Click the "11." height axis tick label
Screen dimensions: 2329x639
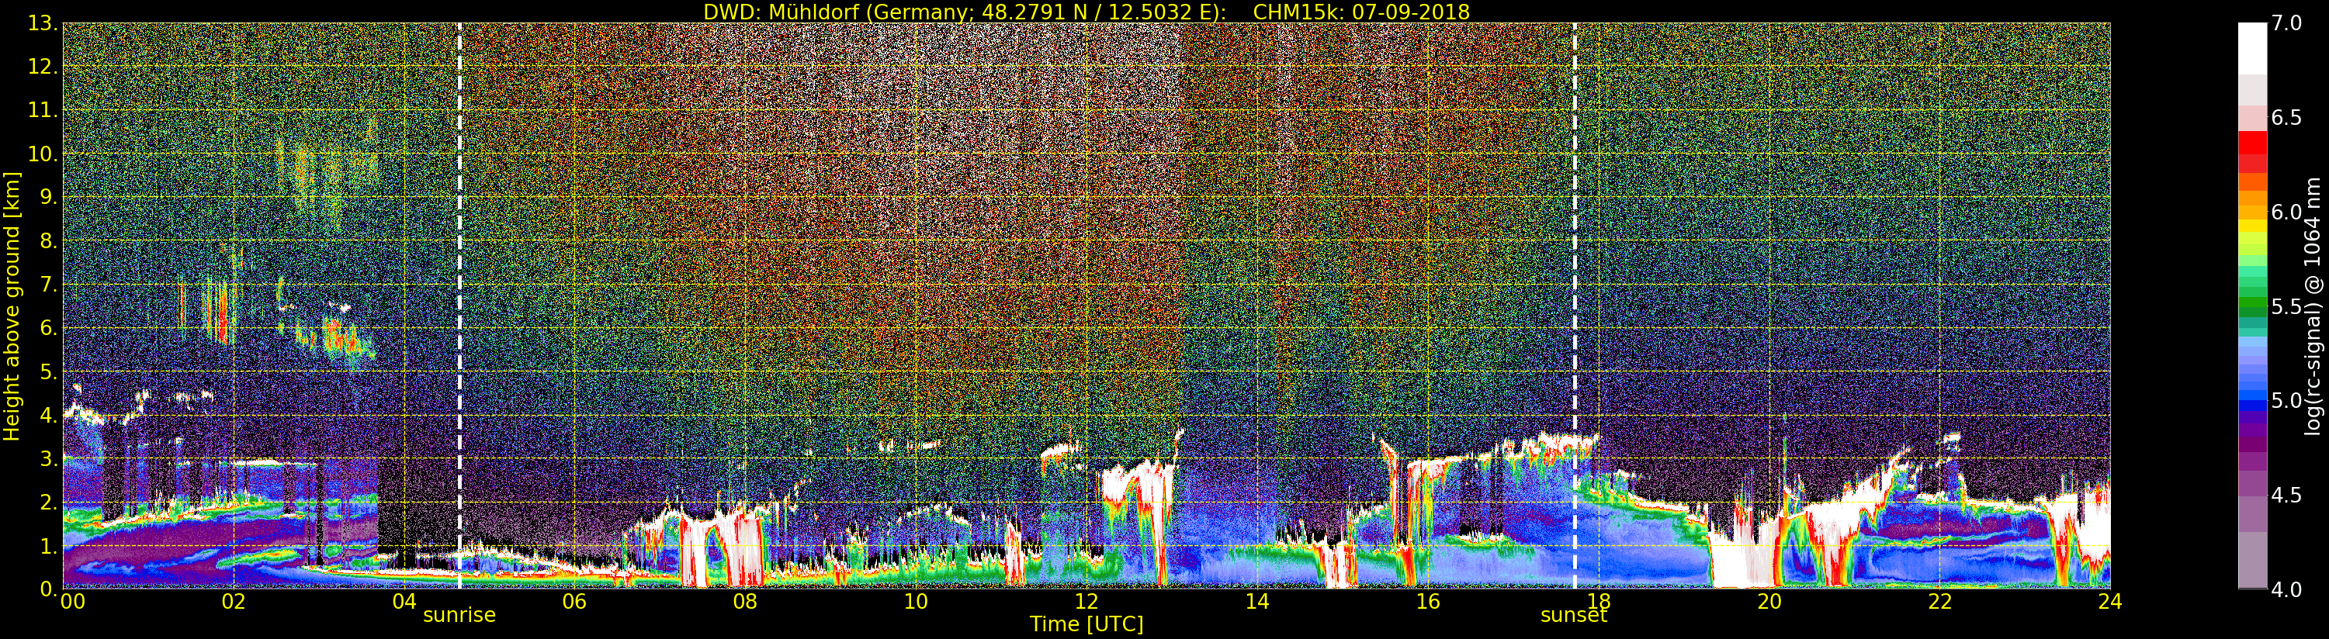[43, 110]
